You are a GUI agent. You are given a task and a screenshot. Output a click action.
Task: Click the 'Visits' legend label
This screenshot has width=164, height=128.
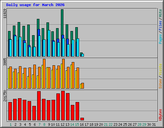tap(160, 70)
